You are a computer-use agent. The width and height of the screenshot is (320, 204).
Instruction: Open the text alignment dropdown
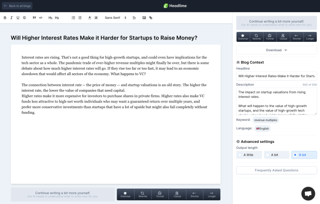(134, 18)
